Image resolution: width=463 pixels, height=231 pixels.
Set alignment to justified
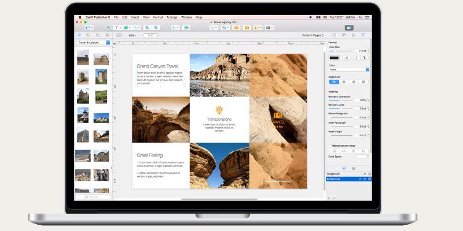click(x=363, y=82)
